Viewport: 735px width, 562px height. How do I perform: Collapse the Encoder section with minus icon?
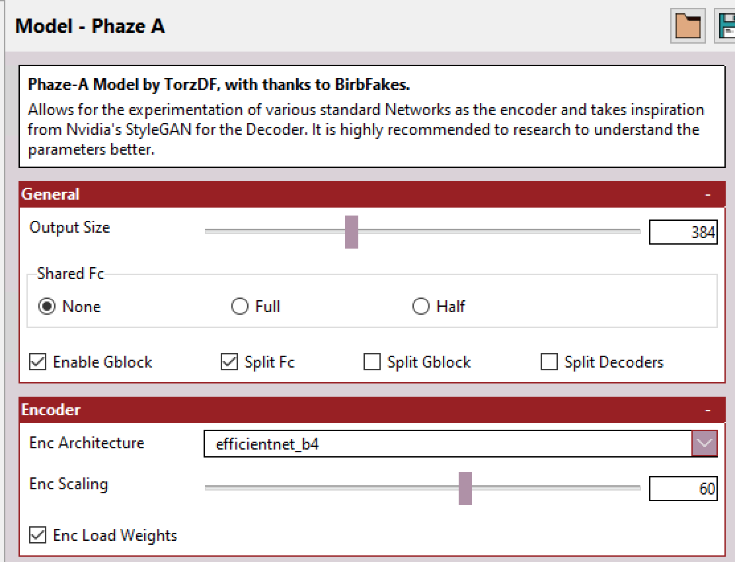click(x=708, y=410)
